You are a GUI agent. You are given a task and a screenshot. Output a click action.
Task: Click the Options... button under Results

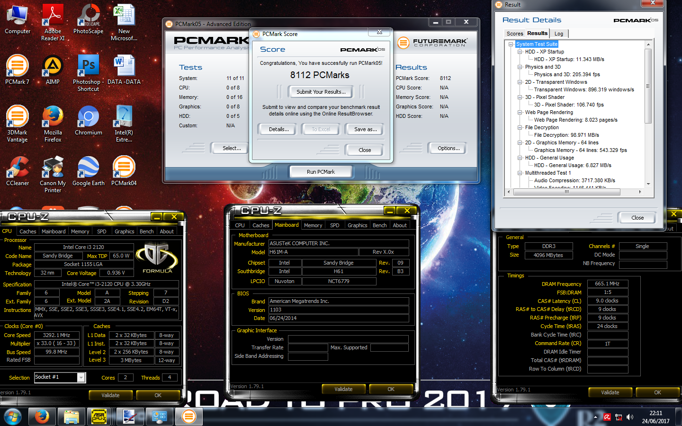449,148
